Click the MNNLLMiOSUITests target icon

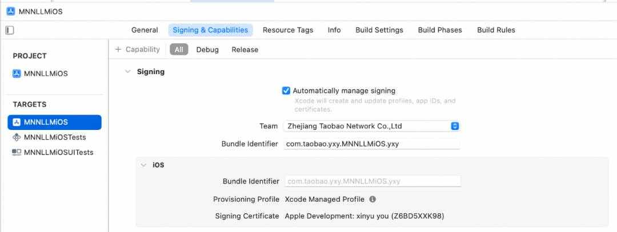pos(17,152)
